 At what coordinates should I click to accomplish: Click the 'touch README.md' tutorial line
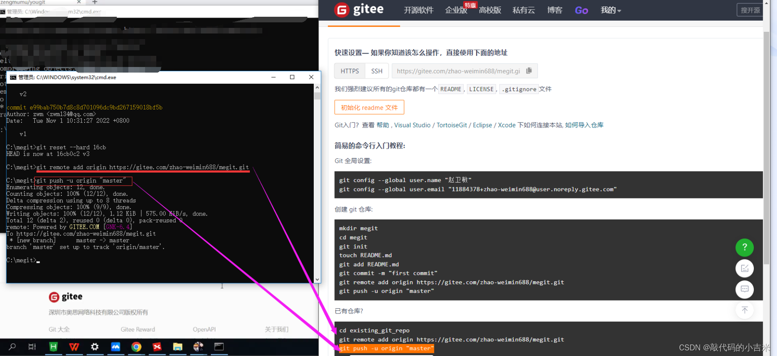[x=365, y=255]
